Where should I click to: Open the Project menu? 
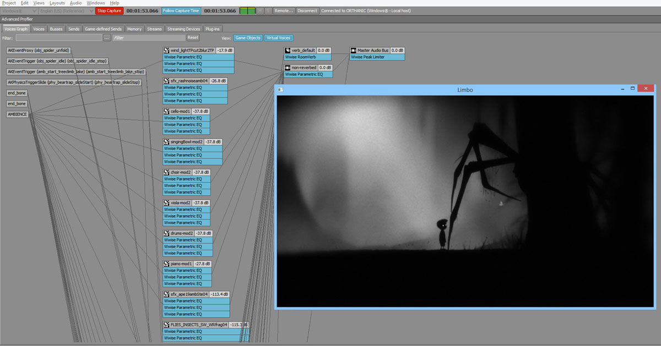tap(9, 3)
